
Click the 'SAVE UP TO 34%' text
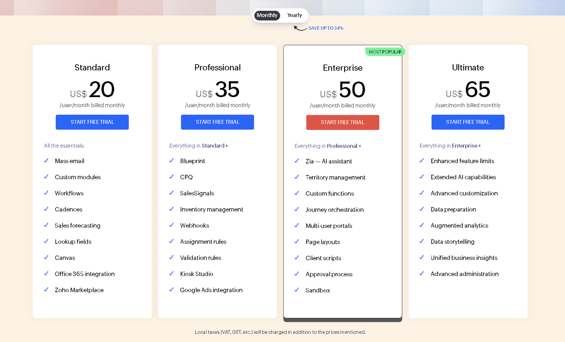(326, 28)
